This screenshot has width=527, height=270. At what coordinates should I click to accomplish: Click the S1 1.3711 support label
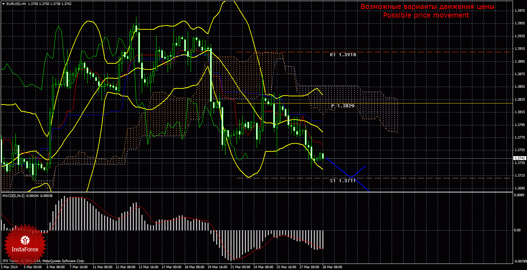343,181
